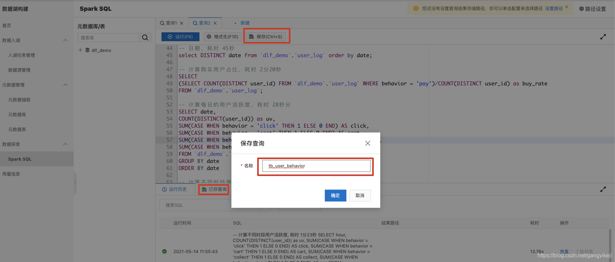This screenshot has height=262, width=615.
Task: Run the query with 运行(F8)
Action: click(x=180, y=37)
